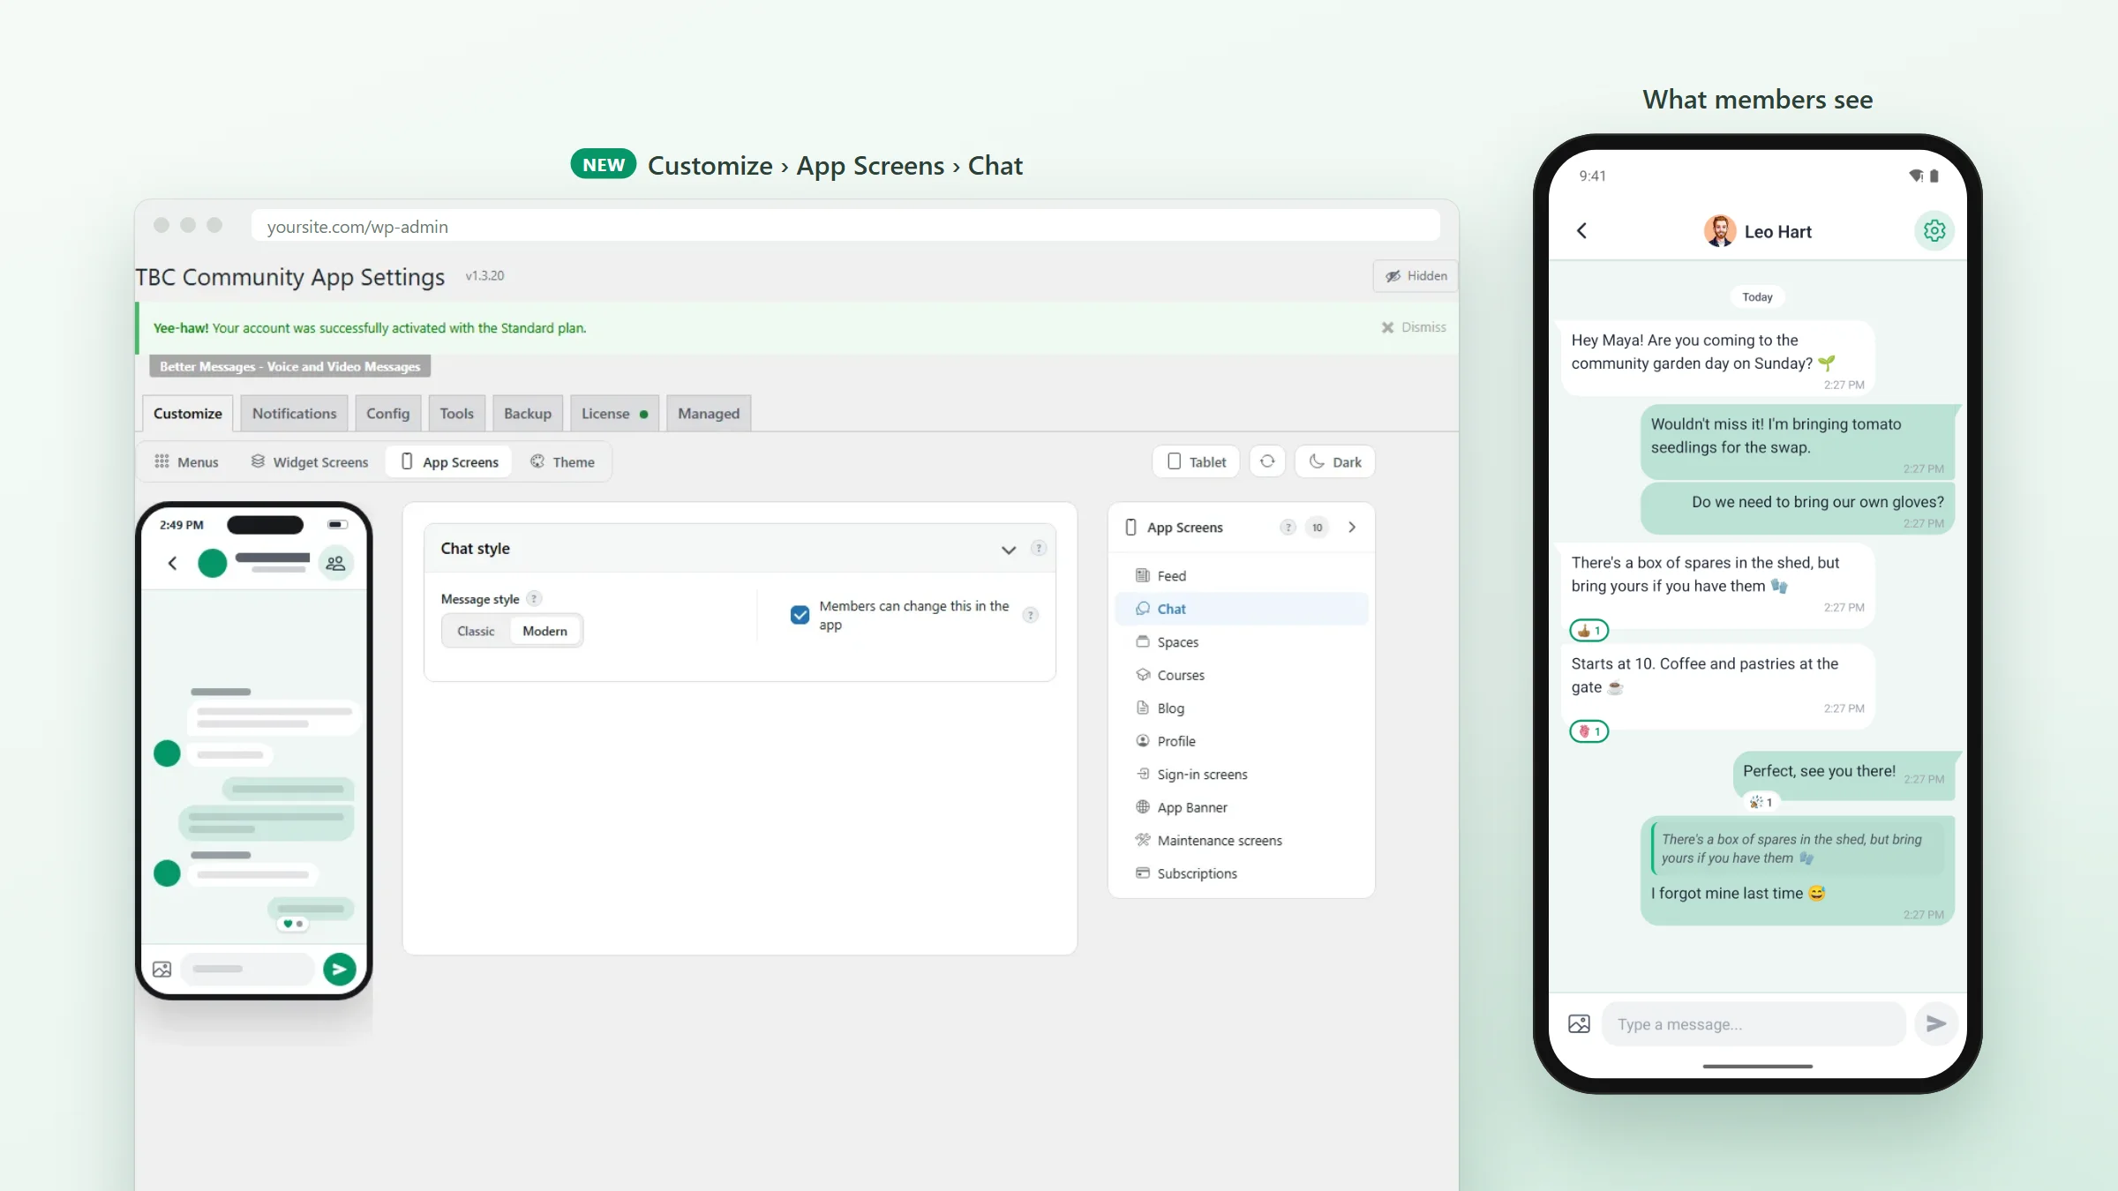Click the yoursite.com/wp-admin address bar
The image size is (2118, 1191).
coord(845,226)
